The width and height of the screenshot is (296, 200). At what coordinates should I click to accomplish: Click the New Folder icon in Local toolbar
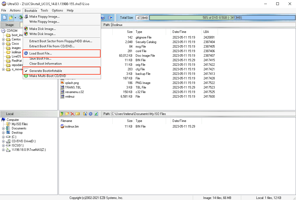67,114
